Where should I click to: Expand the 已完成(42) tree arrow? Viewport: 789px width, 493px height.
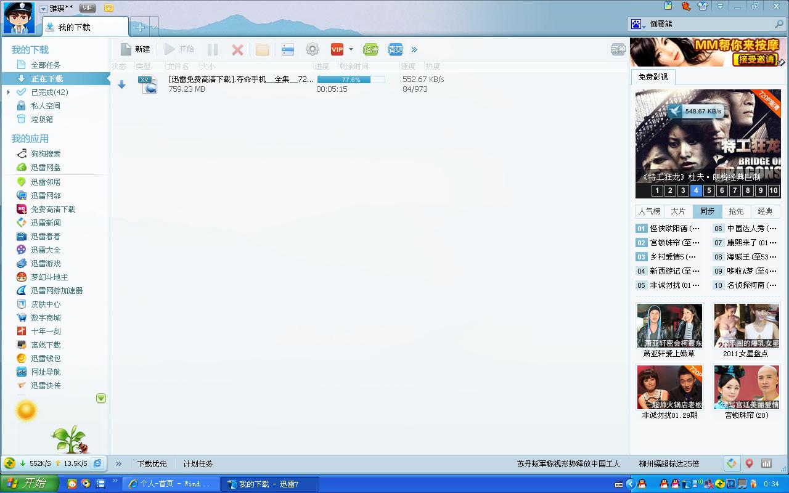[9, 92]
